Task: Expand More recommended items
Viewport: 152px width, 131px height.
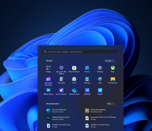Action: tap(110, 103)
